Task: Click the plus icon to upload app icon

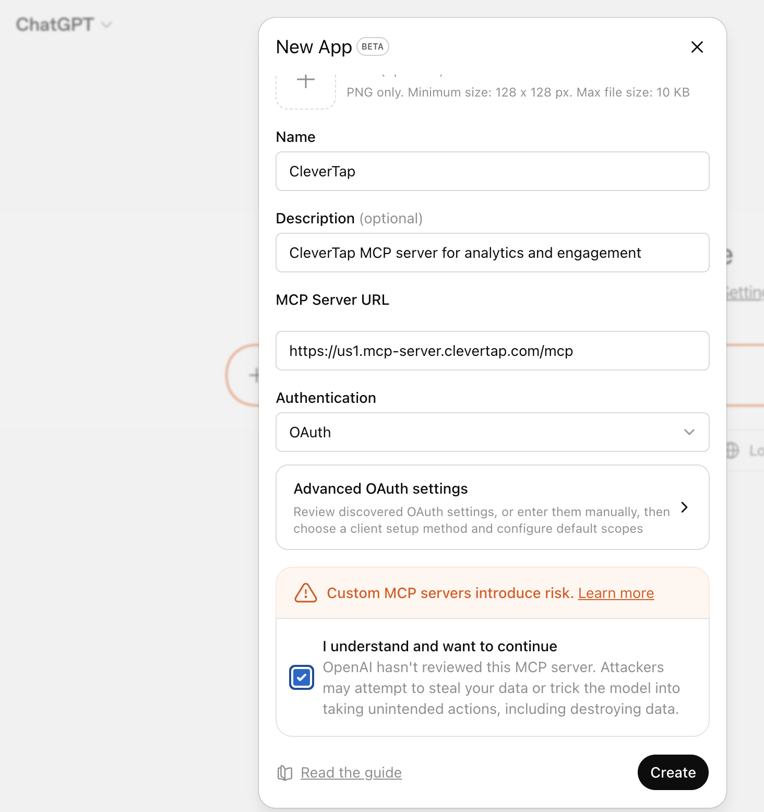Action: [306, 81]
